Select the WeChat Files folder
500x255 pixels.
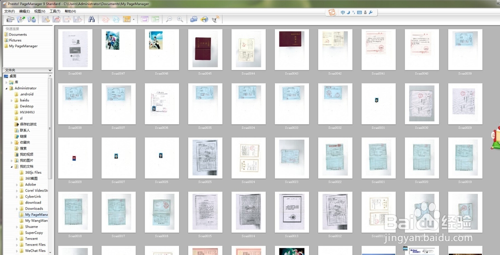click(x=32, y=251)
